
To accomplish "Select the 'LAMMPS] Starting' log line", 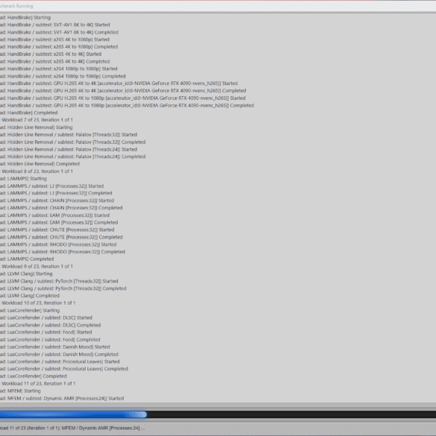I will coord(23,179).
